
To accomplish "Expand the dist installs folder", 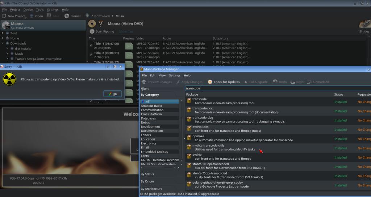I will (7, 48).
